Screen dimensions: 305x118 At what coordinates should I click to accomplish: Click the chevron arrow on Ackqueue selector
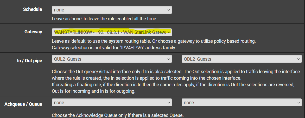(x=169, y=102)
